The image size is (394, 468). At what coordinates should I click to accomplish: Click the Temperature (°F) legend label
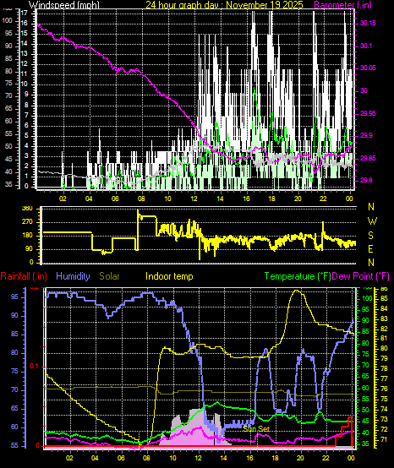coord(298,276)
